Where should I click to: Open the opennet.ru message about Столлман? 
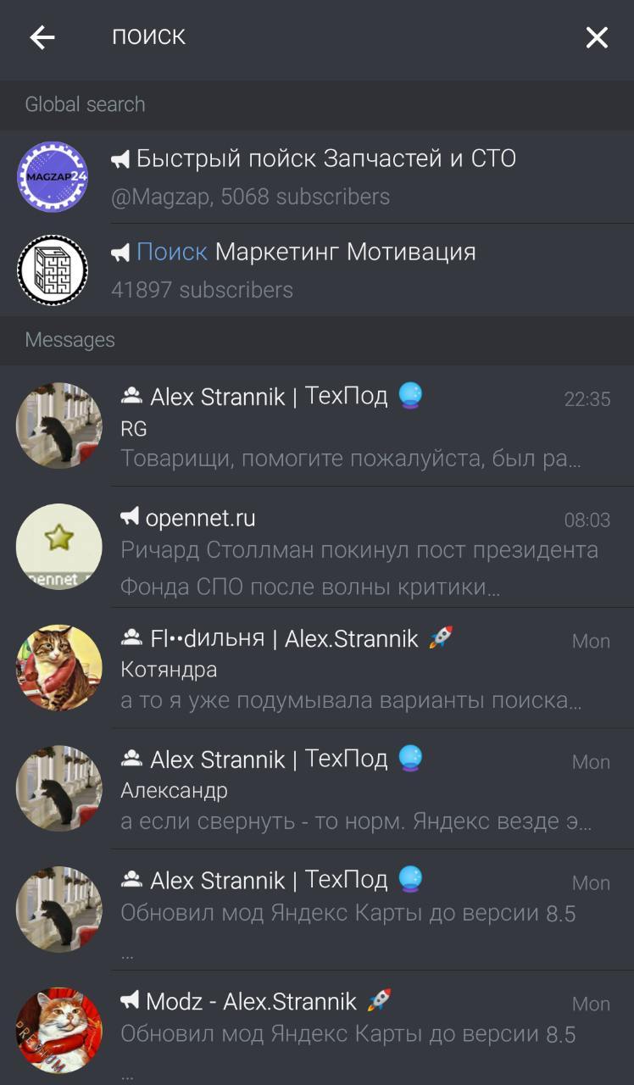(317, 547)
